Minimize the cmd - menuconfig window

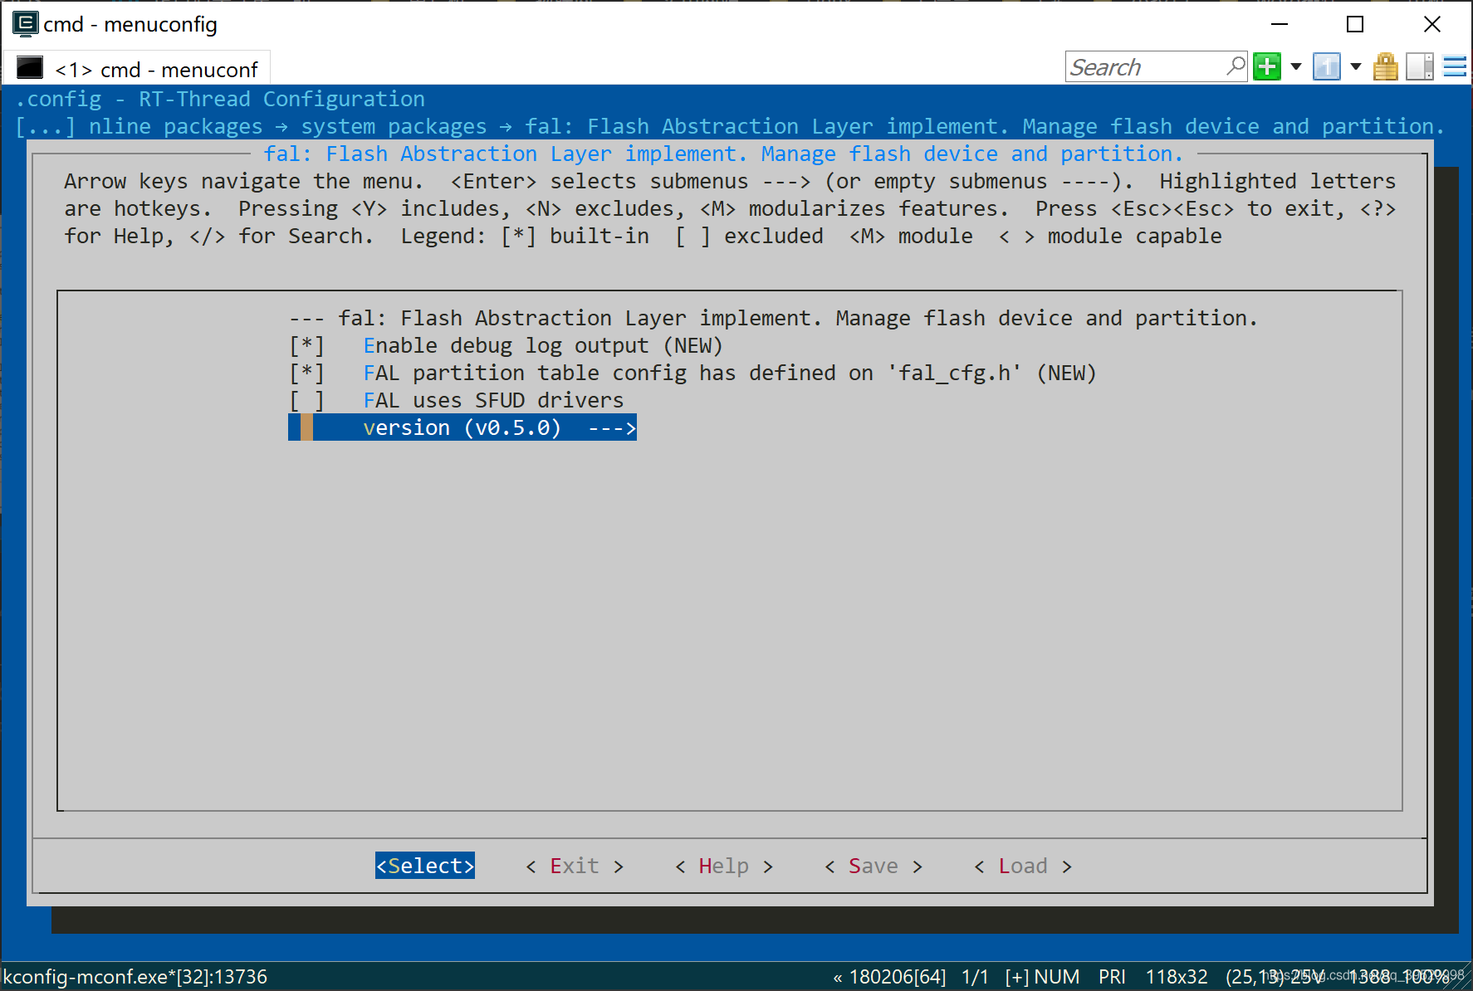pyautogui.click(x=1280, y=24)
